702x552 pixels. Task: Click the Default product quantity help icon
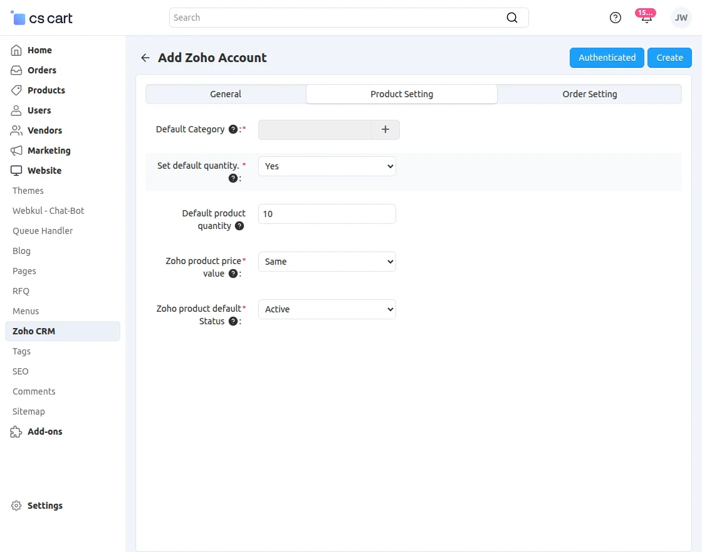[239, 226]
